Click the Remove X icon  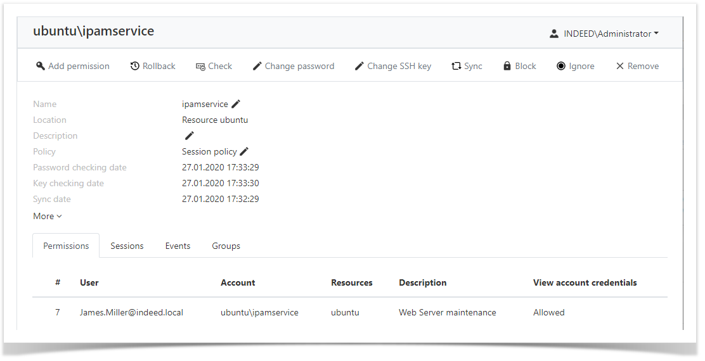point(620,66)
